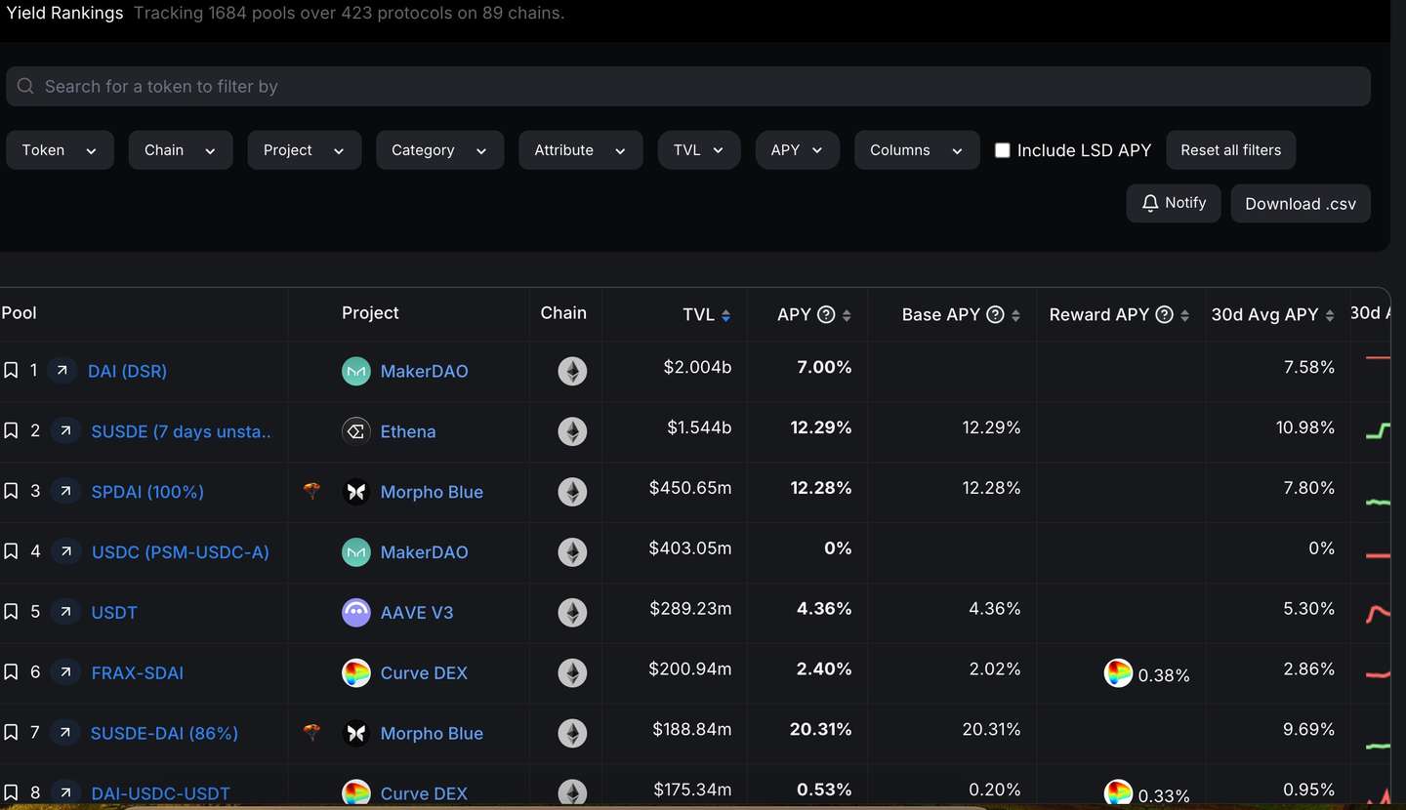
Task: Click Ethereum chain icon in SPDAI row
Action: tap(572, 492)
